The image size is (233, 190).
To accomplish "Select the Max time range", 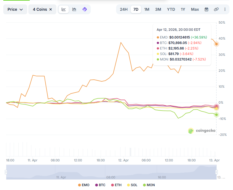I will pyautogui.click(x=195, y=9).
